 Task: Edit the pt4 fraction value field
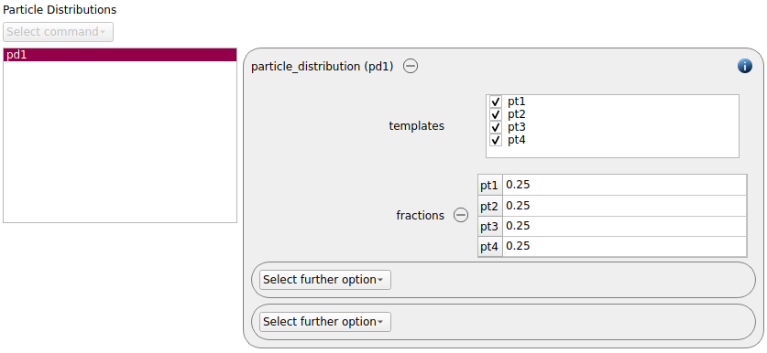[x=625, y=246]
